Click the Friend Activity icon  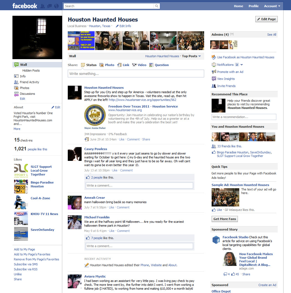pos(16,82)
